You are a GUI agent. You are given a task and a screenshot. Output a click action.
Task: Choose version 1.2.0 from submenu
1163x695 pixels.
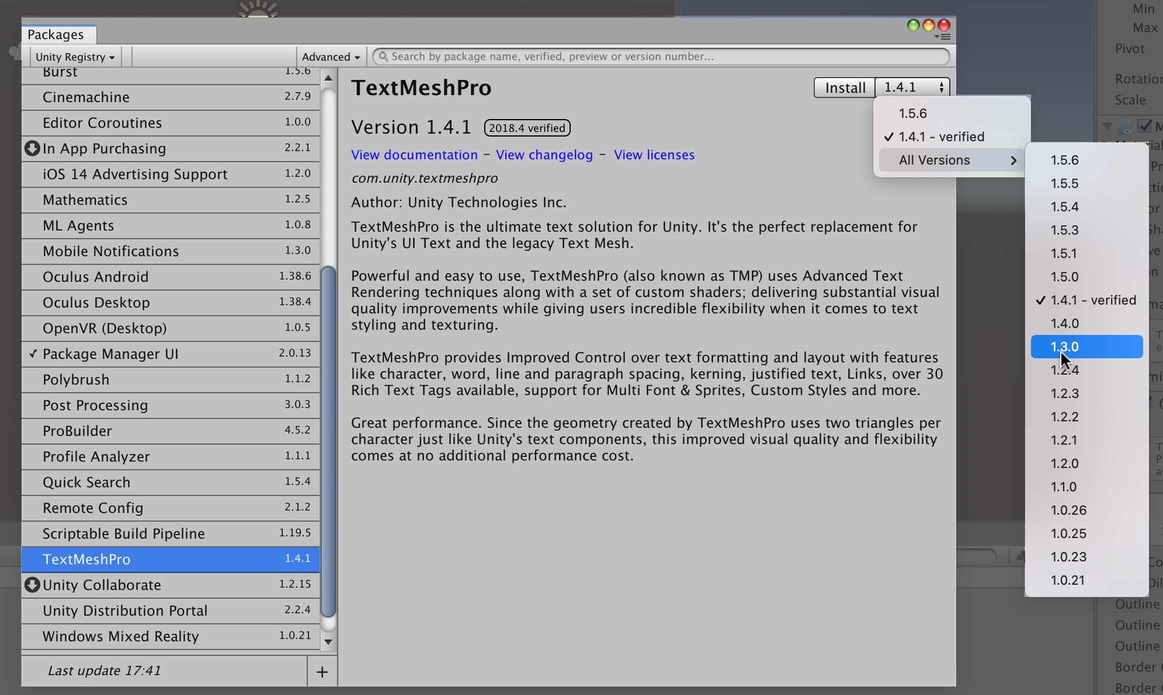1086,463
